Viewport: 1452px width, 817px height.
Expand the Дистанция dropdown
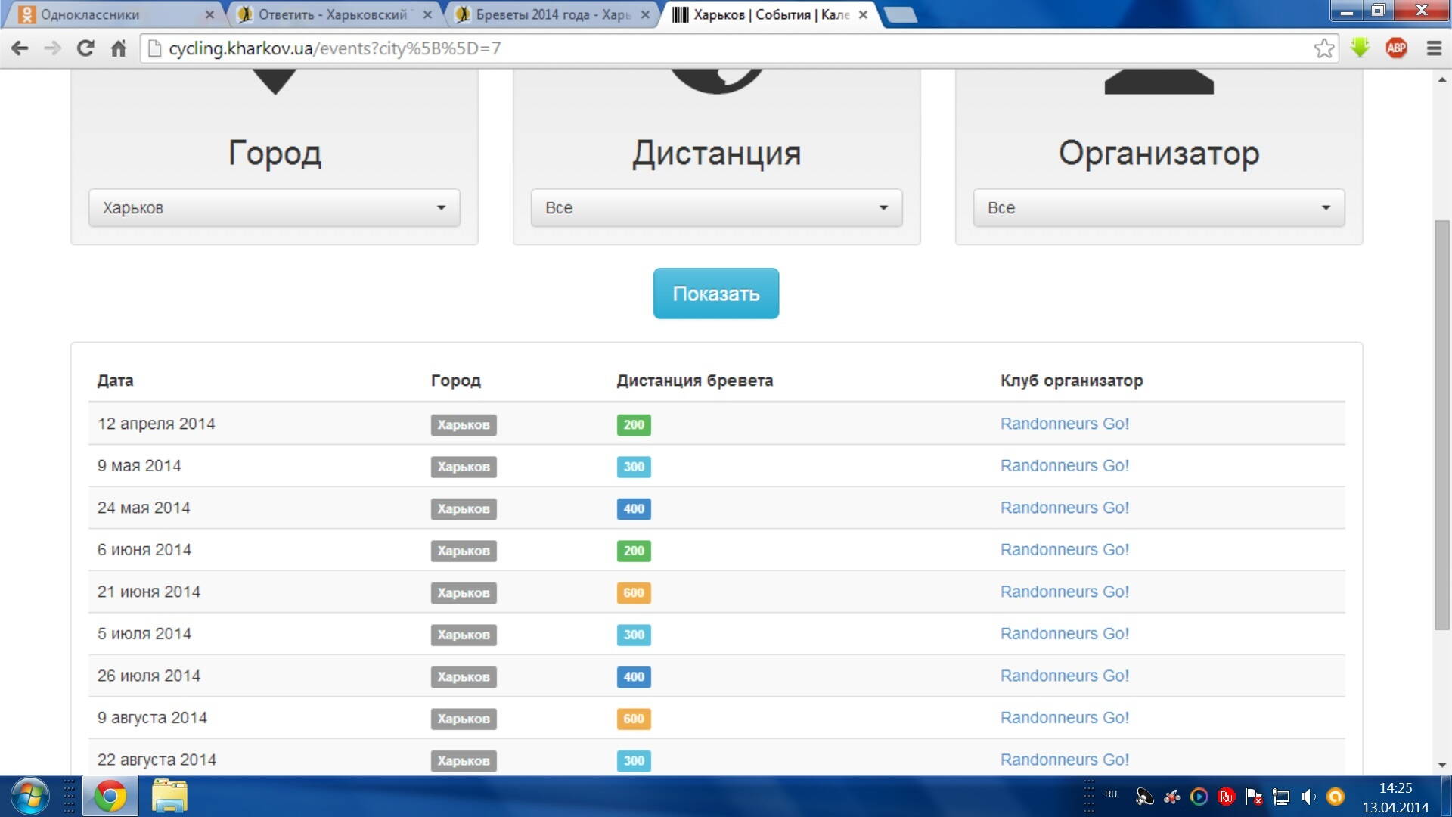(x=716, y=208)
